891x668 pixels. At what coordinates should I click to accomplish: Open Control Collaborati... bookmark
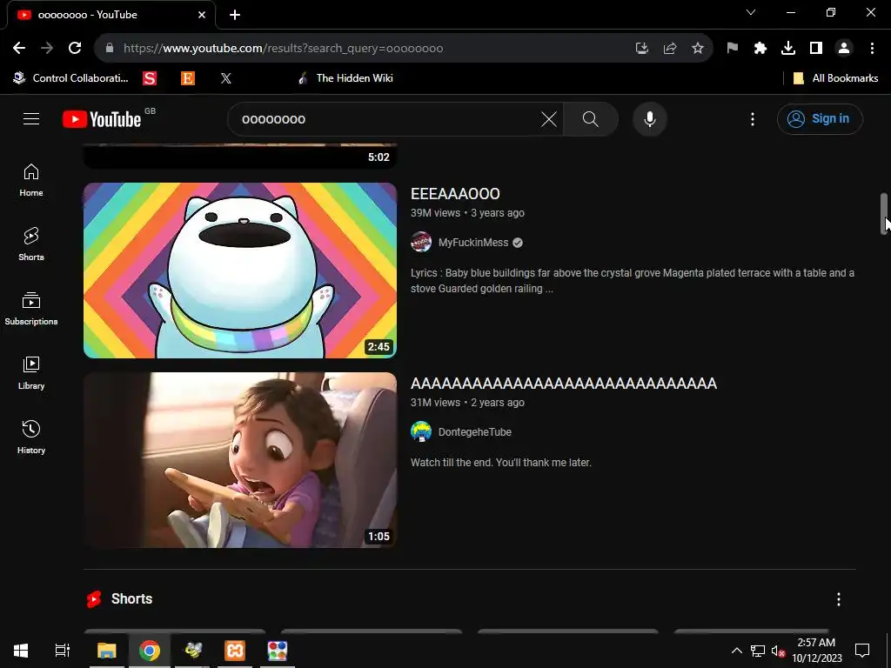click(x=71, y=78)
